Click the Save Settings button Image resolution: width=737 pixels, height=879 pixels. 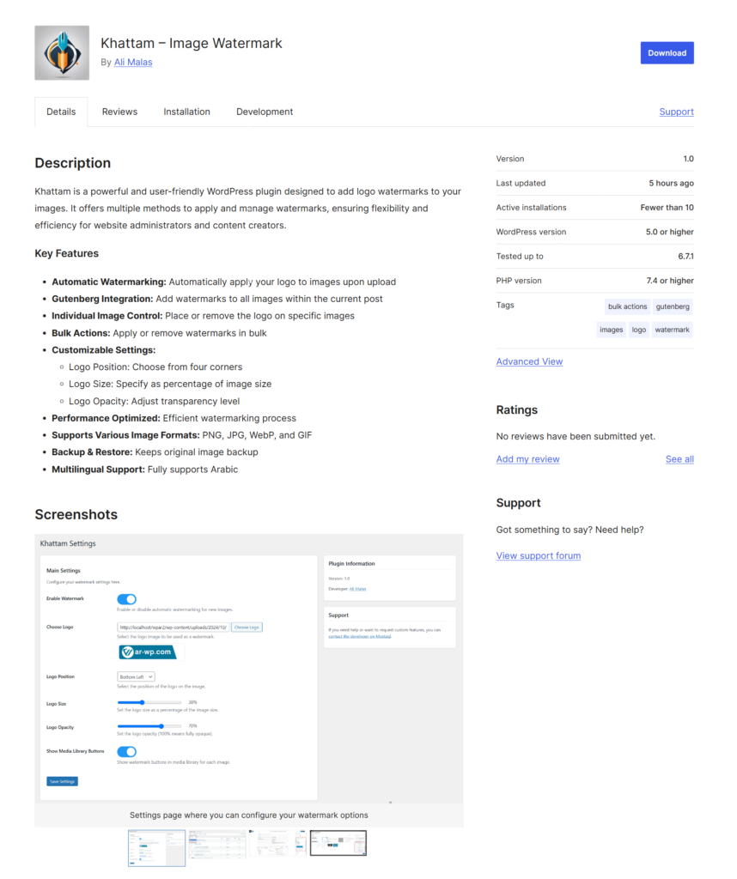(x=62, y=781)
